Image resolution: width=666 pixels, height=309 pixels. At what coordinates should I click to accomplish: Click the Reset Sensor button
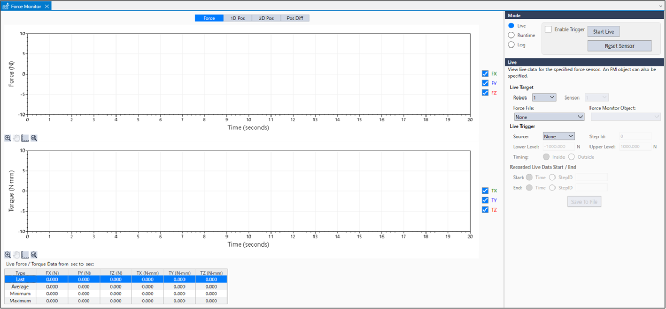[x=619, y=46]
